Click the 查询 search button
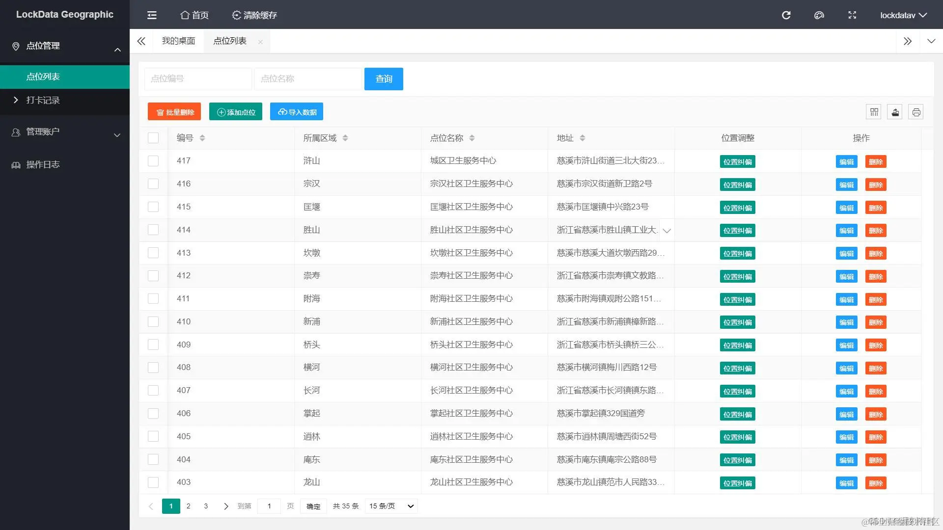The image size is (943, 530). click(x=384, y=79)
